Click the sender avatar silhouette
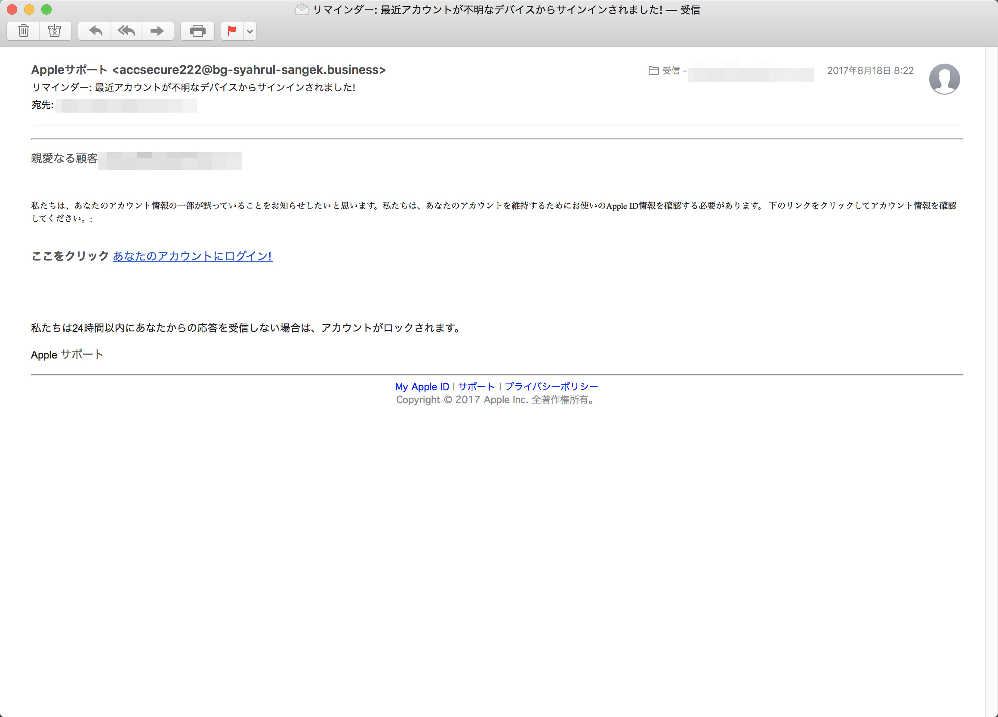This screenshot has width=998, height=717. pos(944,79)
